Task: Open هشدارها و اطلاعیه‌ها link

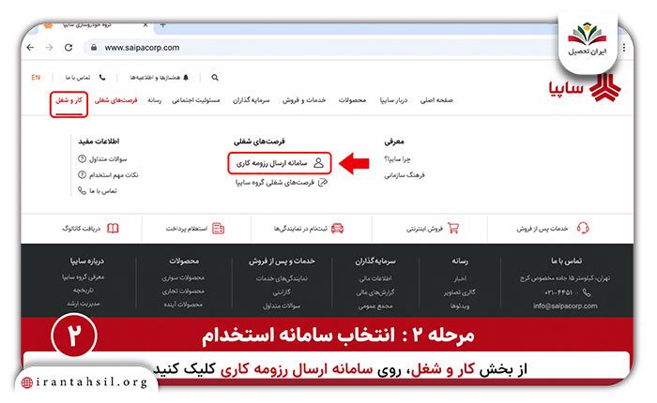Action: point(155,78)
